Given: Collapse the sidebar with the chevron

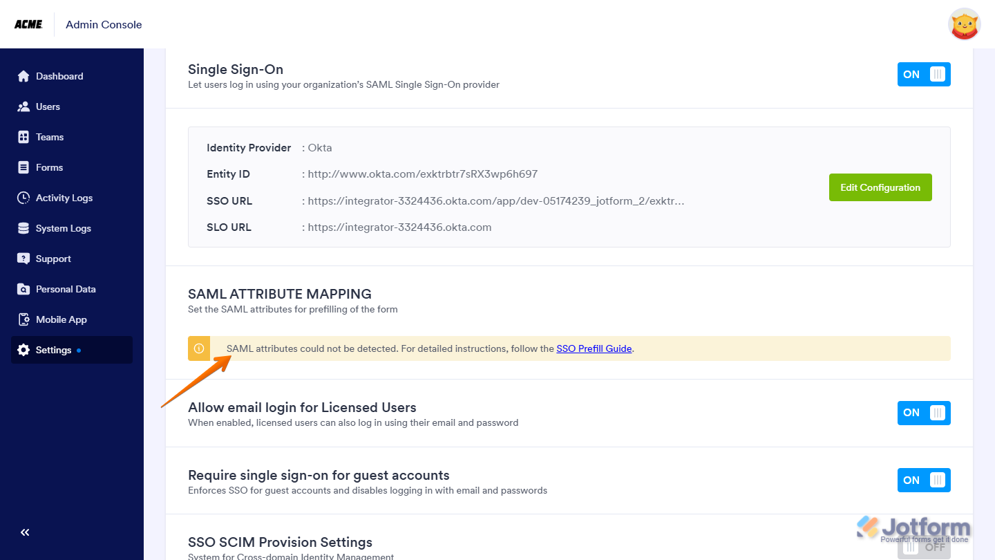Looking at the screenshot, I should click(x=24, y=532).
